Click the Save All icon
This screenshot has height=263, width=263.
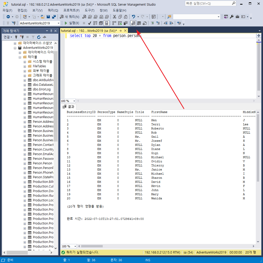coord(54,17)
